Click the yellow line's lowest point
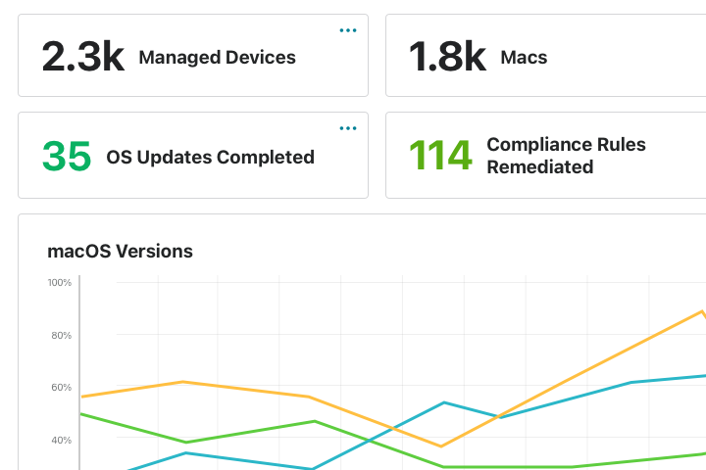 tap(440, 446)
